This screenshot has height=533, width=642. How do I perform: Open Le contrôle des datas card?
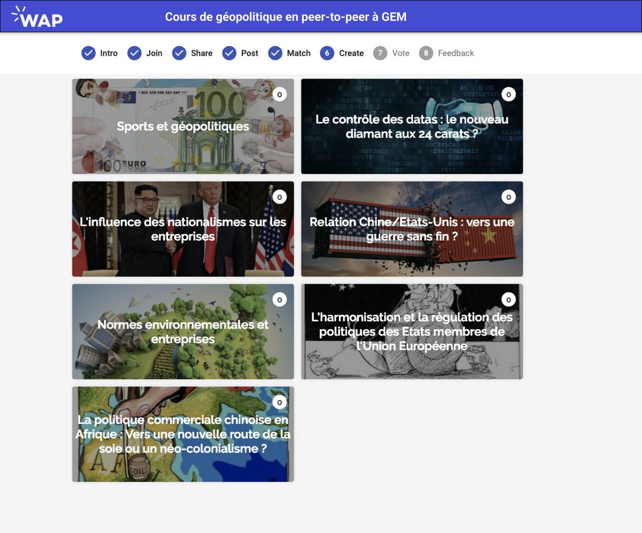(412, 126)
